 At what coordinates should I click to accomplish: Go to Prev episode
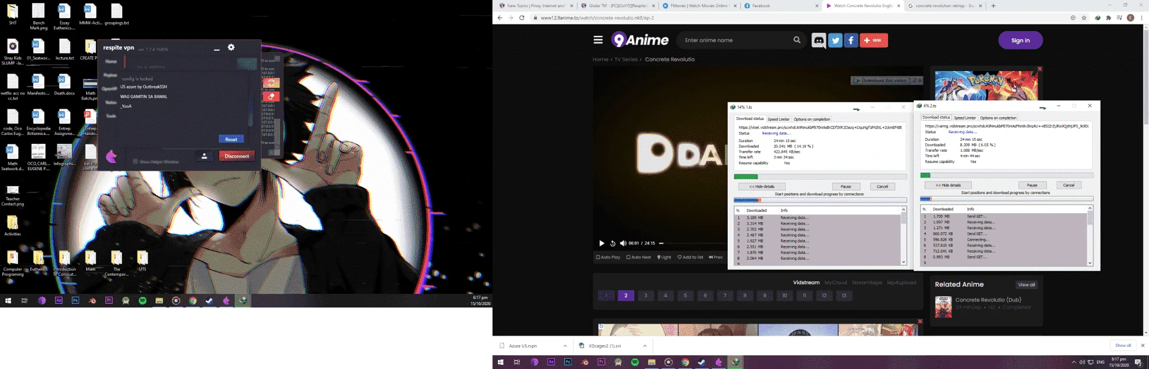[716, 257]
